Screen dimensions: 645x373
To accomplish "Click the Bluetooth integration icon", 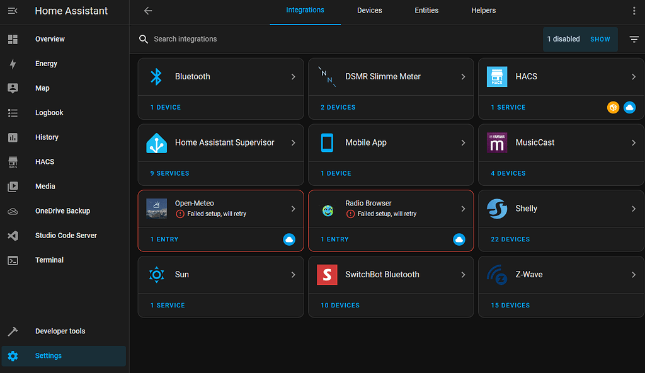I will (156, 76).
